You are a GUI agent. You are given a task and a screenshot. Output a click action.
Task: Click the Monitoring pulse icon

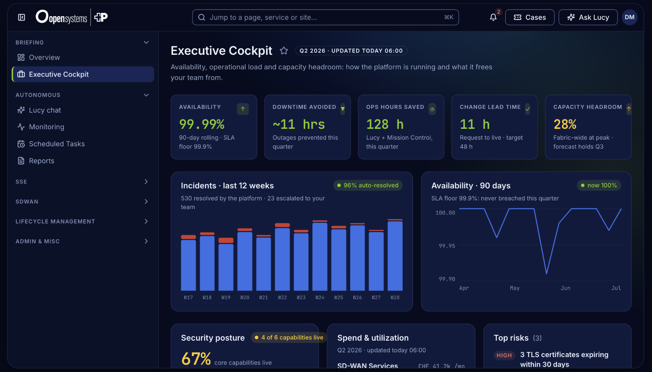tap(21, 127)
